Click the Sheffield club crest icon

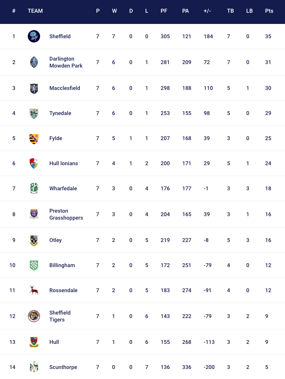34,36
